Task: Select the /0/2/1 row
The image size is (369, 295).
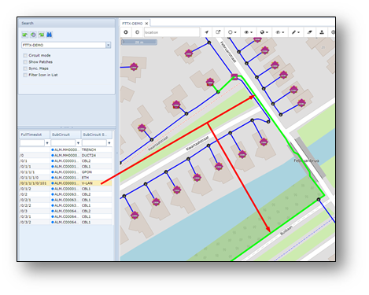Action: pyautogui.click(x=66, y=200)
